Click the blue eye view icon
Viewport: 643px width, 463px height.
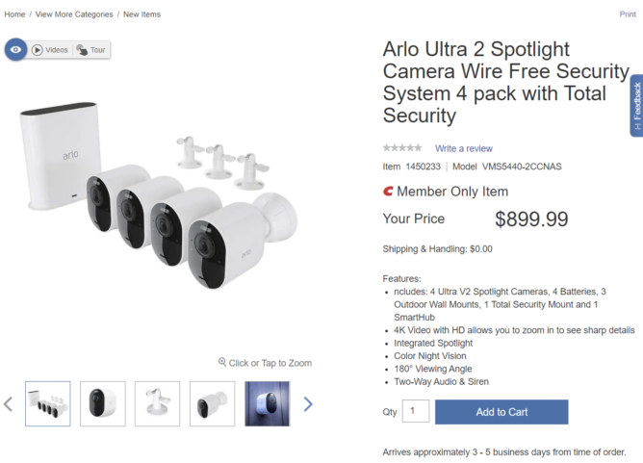pyautogui.click(x=15, y=49)
